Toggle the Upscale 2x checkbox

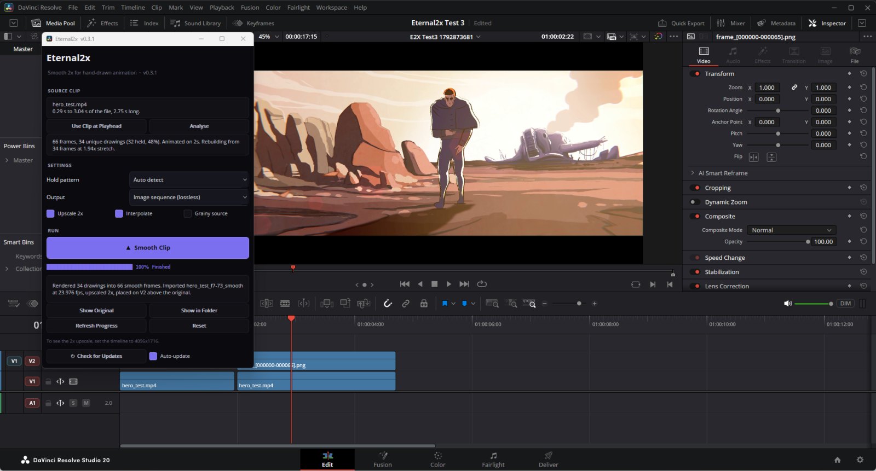coord(50,213)
